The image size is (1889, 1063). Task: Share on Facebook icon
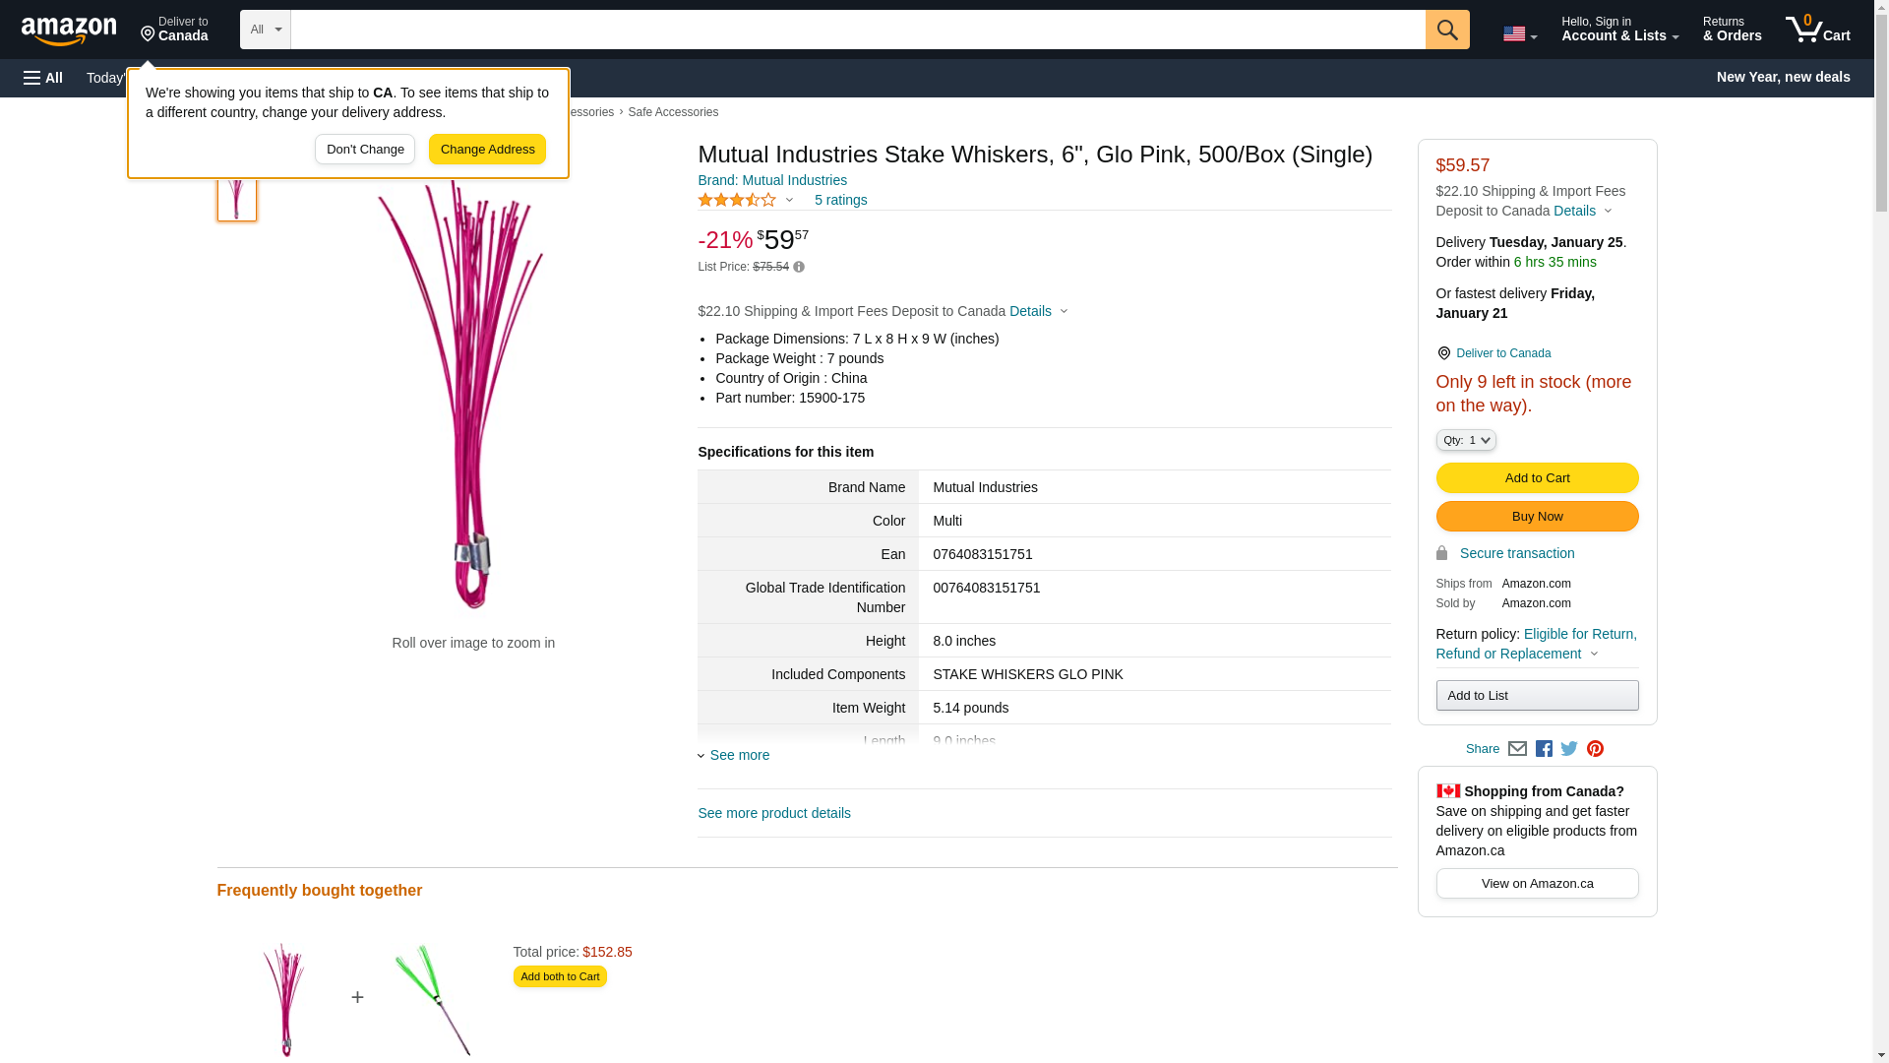click(x=1544, y=749)
